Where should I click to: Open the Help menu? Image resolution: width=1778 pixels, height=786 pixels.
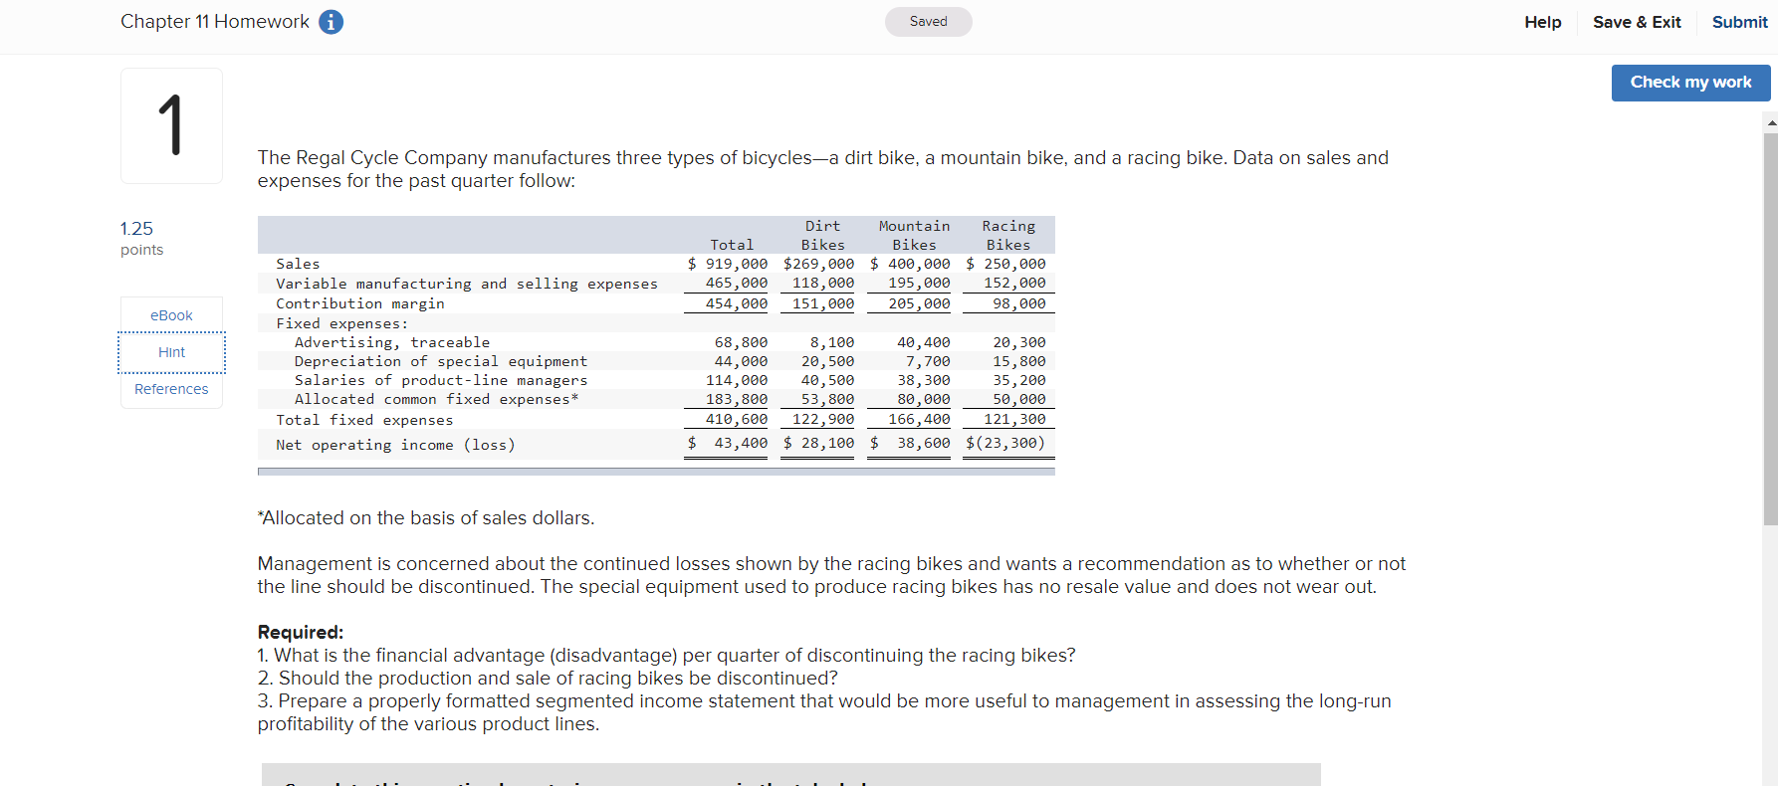coord(1542,22)
